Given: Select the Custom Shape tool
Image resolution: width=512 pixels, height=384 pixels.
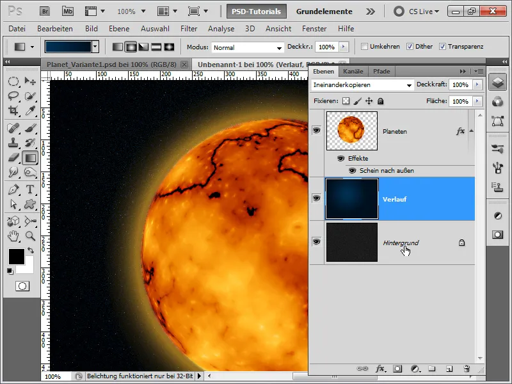Looking at the screenshot, I should 30,204.
